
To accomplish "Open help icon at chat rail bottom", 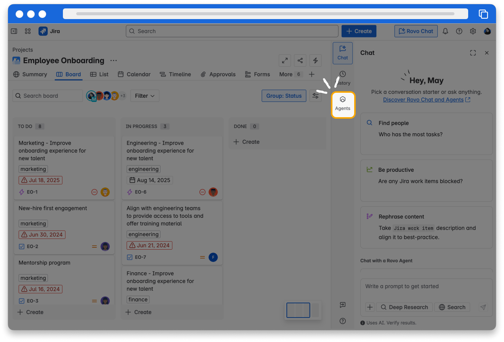I will [x=342, y=321].
